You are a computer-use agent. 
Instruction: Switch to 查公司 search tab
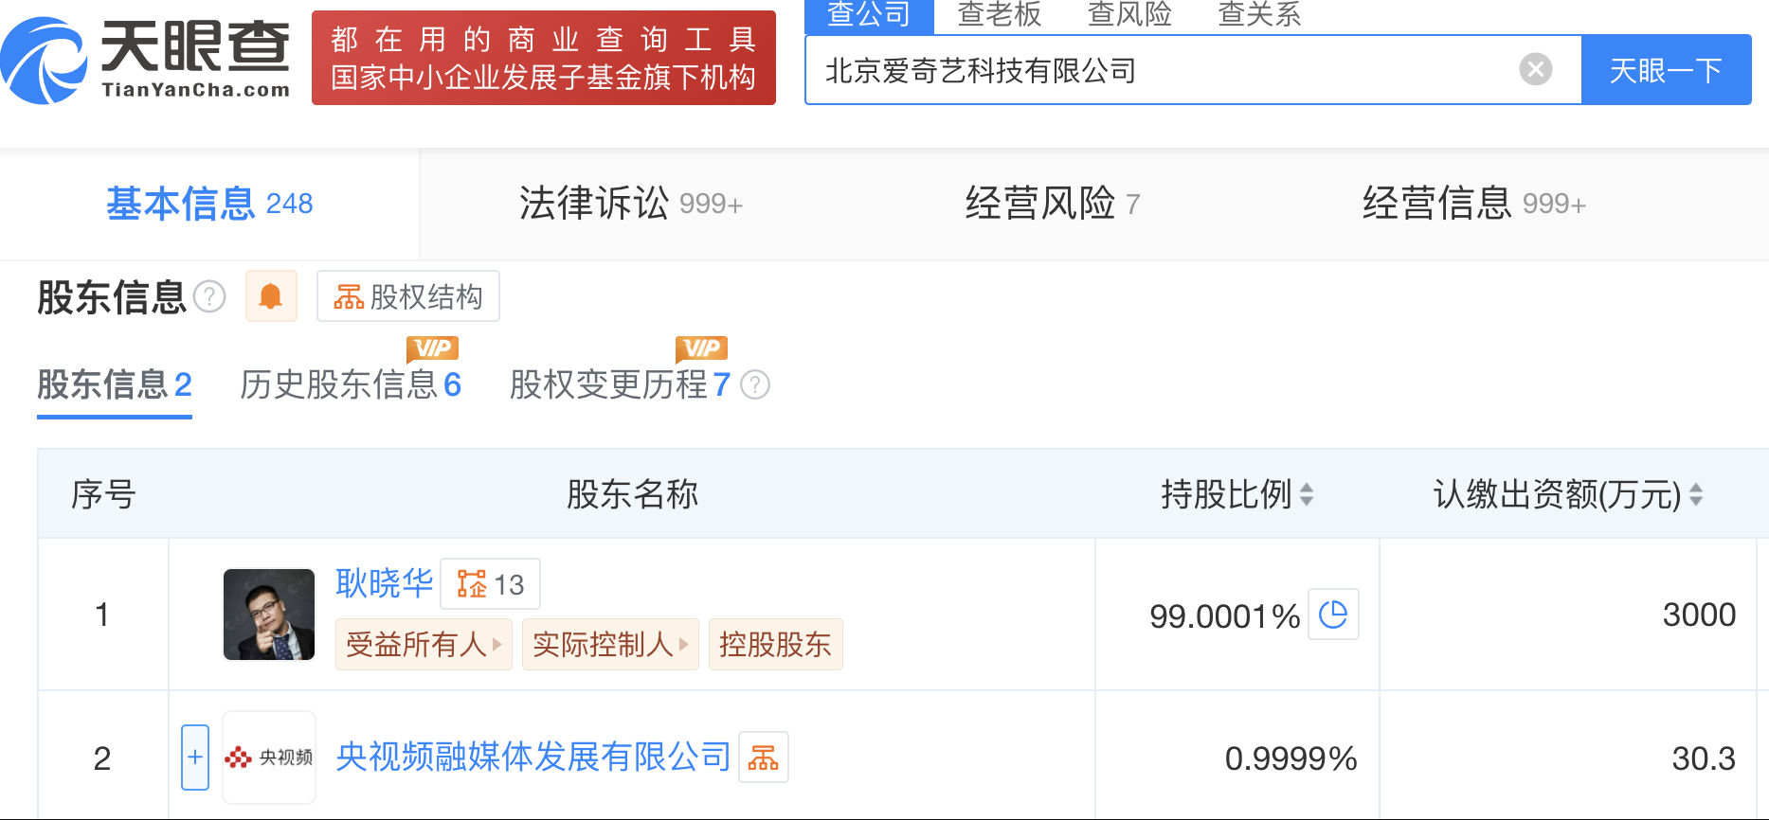pos(869,16)
